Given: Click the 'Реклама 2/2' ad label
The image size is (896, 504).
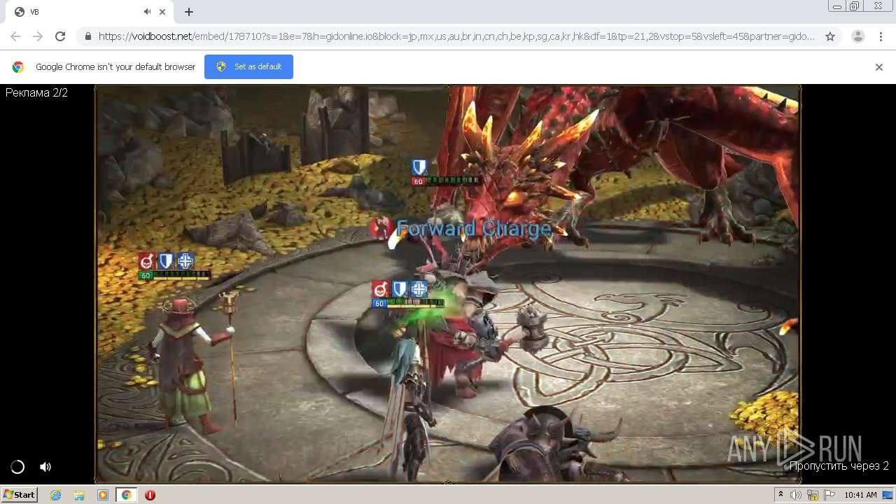Looking at the screenshot, I should (x=36, y=92).
